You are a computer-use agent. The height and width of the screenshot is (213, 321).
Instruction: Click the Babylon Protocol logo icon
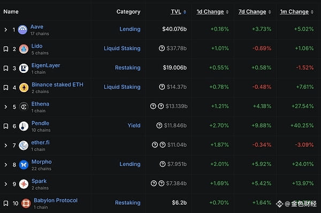point(26,203)
